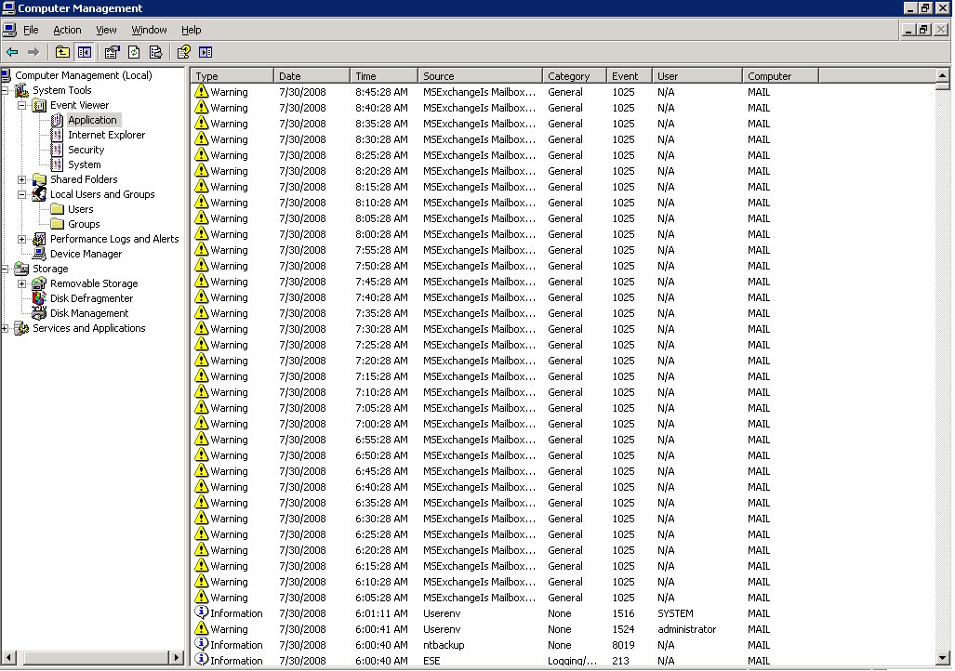Click the information icon for the 6:01:11 AM event
The height and width of the screenshot is (671, 955).
(202, 613)
